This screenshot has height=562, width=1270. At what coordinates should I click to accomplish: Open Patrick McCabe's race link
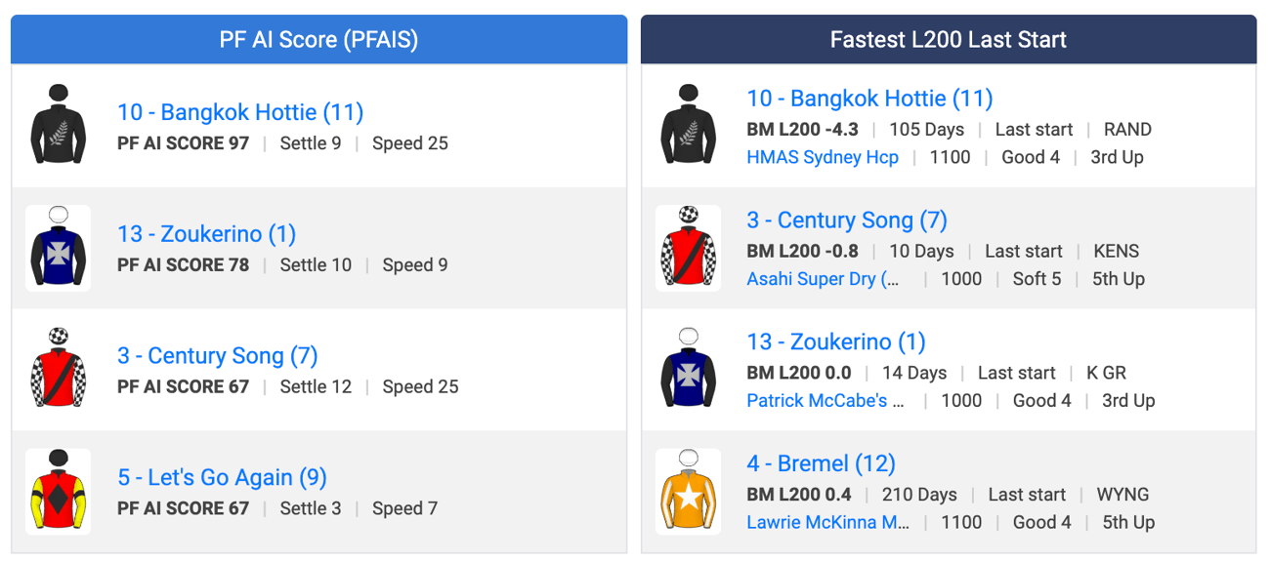[x=826, y=401]
